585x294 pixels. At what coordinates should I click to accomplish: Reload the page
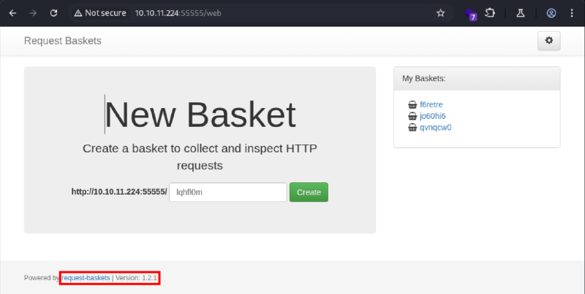[53, 13]
